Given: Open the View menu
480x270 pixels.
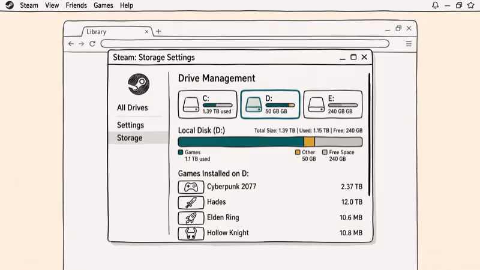Looking at the screenshot, I should click(52, 5).
